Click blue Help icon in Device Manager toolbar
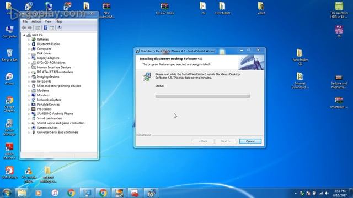 coord(45,28)
